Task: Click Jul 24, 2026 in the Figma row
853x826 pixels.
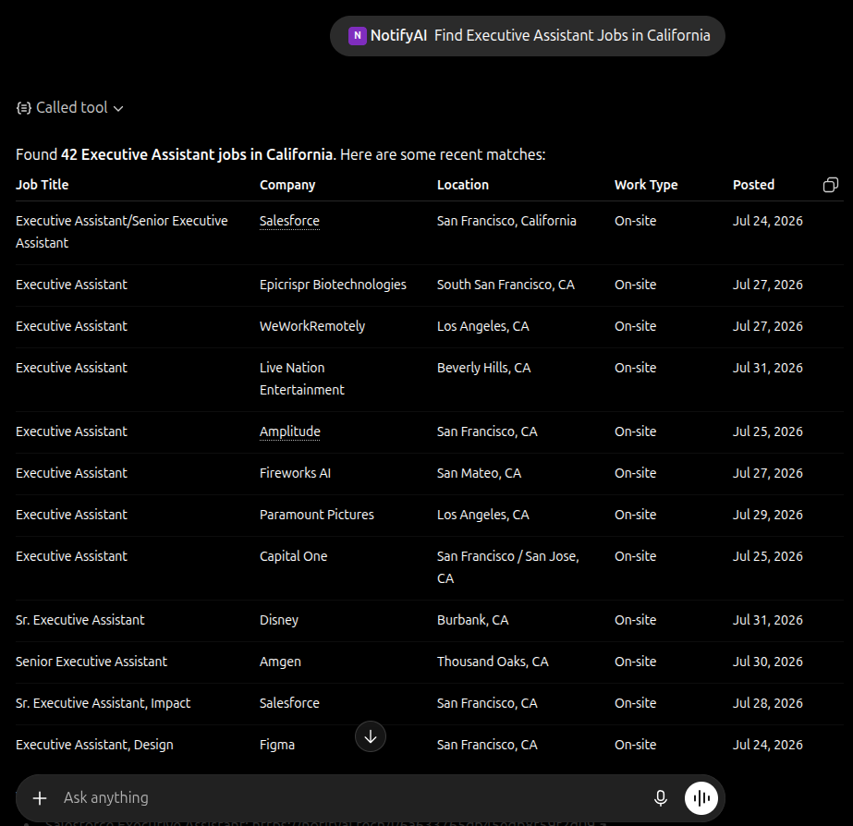Action: coord(768,745)
